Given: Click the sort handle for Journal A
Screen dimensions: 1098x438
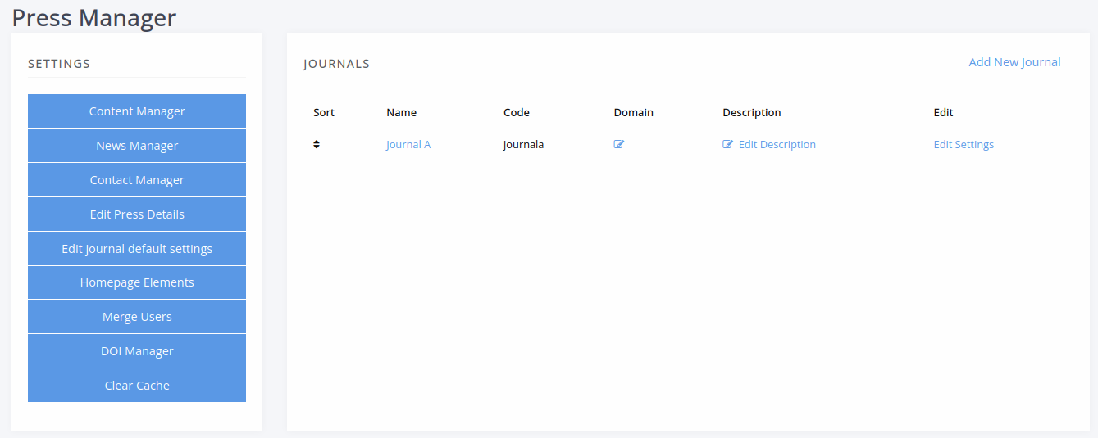Looking at the screenshot, I should tap(317, 144).
